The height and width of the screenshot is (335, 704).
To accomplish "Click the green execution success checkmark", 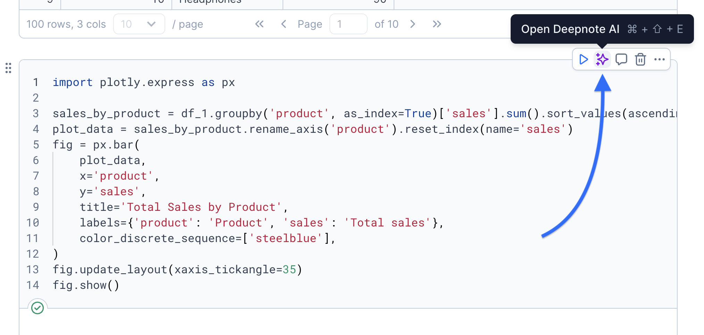I will click(37, 308).
